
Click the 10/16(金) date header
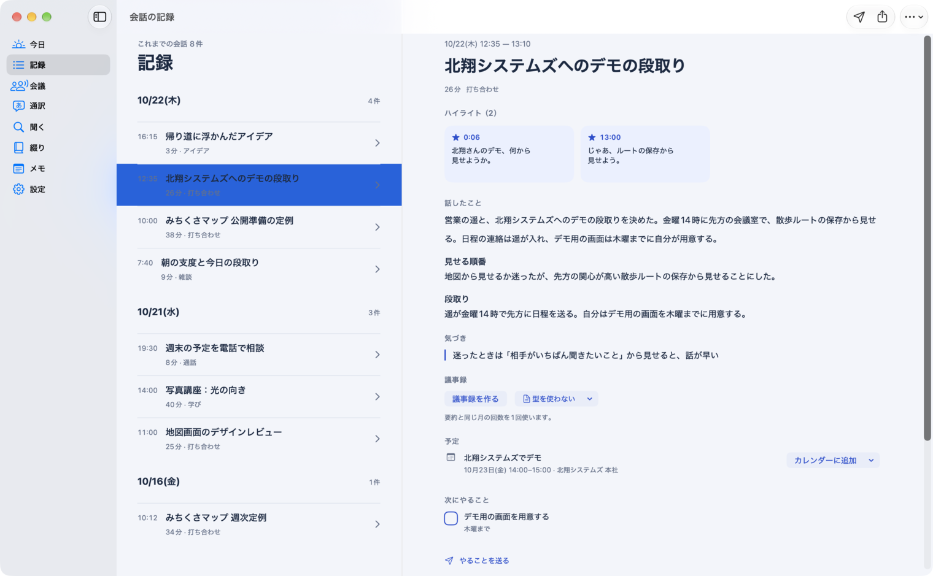[159, 482]
